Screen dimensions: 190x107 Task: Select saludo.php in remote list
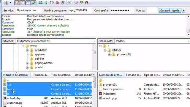(144, 98)
